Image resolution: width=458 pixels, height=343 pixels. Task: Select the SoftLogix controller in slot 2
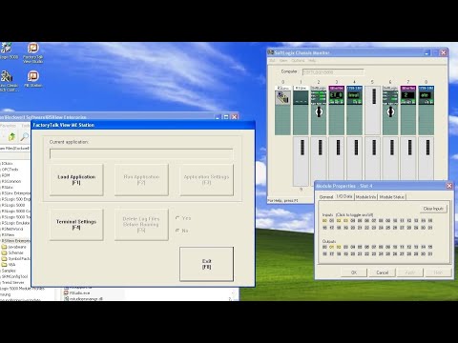coord(319,111)
